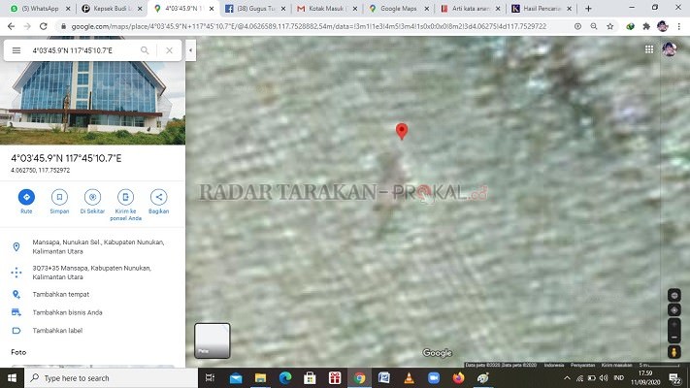This screenshot has width=690, height=388.
Task: Click the Indonesia link in map footer
Action: coord(554,365)
